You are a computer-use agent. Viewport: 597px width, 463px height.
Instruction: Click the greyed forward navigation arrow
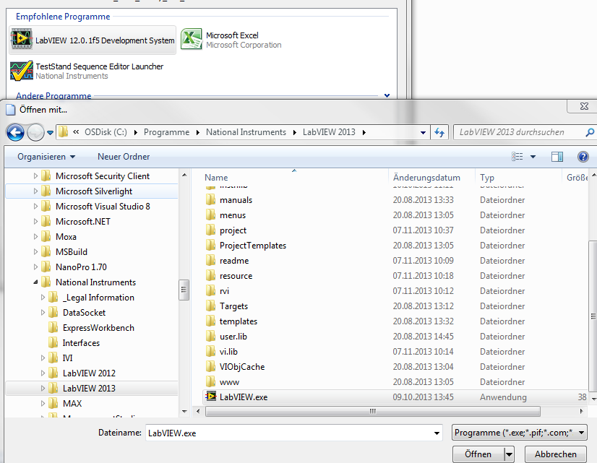[x=36, y=133]
